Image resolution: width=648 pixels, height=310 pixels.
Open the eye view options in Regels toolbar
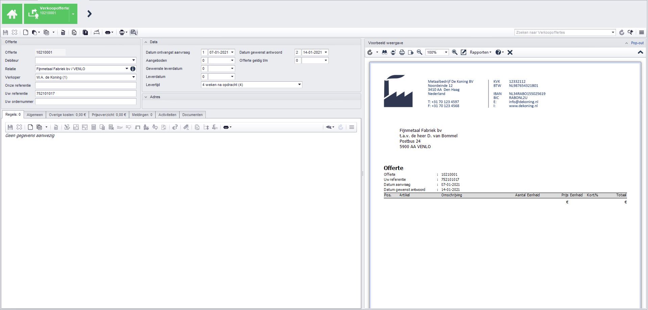330,127
